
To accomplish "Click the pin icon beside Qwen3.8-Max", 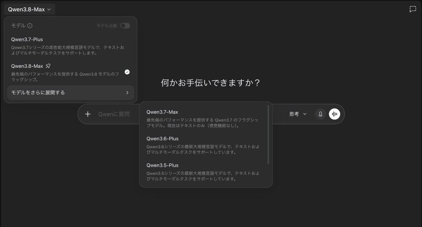I will pyautogui.click(x=48, y=66).
